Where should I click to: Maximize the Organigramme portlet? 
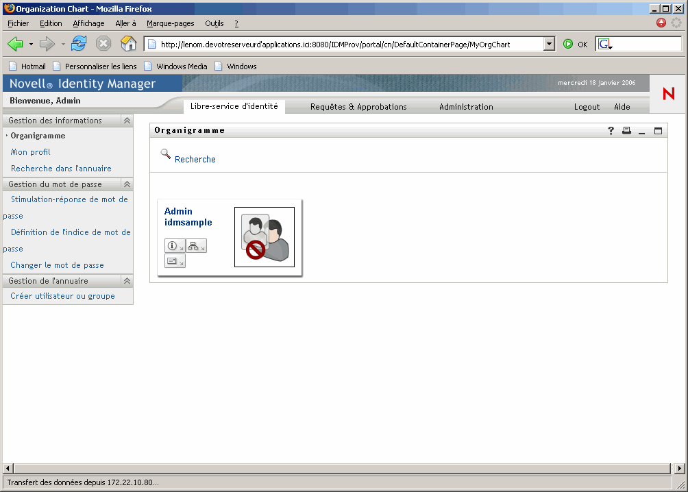658,131
